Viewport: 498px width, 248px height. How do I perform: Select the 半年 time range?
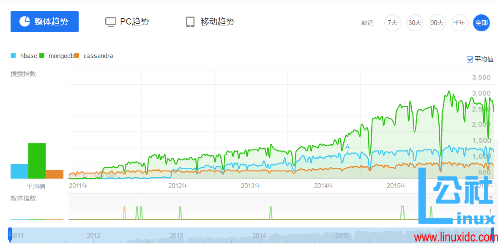coord(459,23)
